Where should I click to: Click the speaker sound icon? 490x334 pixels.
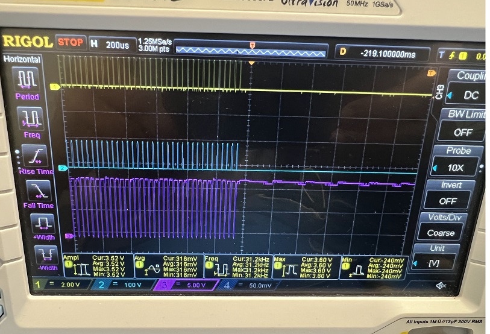[441, 285]
